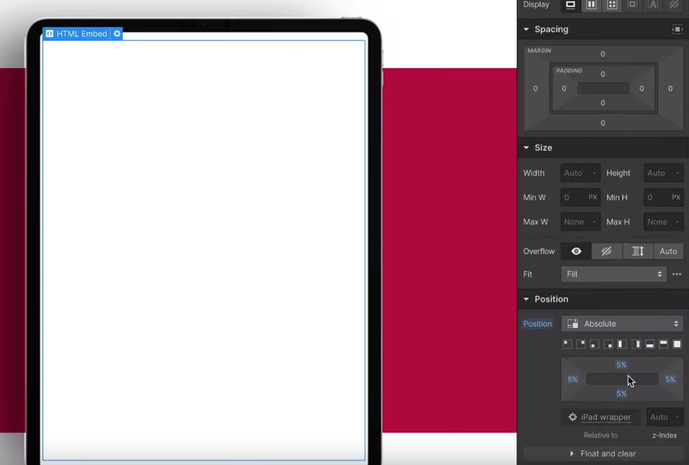Screen dimensions: 689x465
Task: Edit top padding value
Action: [603, 74]
